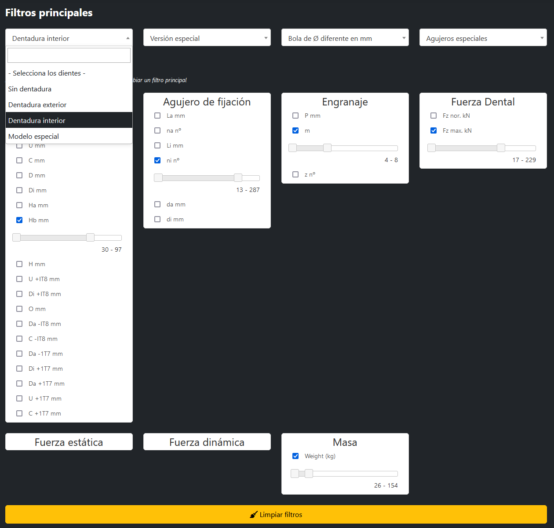Open the 'Versión especial' dropdown
The width and height of the screenshot is (554, 528).
[207, 38]
